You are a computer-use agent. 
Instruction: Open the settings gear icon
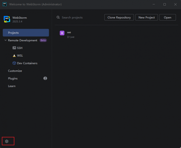[7, 141]
